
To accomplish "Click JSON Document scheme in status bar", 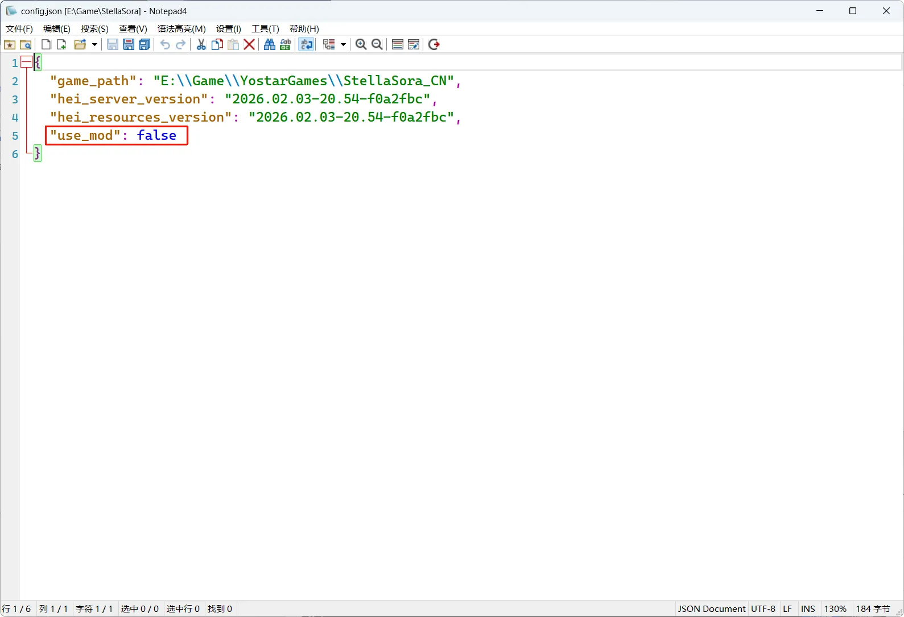I will pos(711,608).
